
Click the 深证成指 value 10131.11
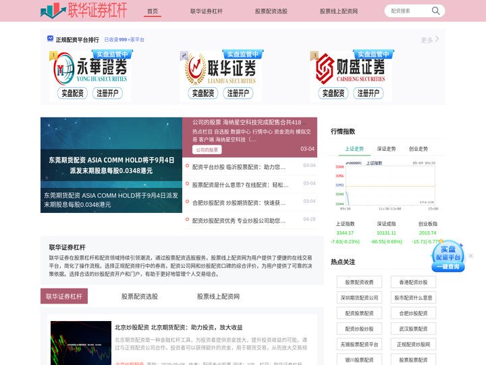(386, 233)
